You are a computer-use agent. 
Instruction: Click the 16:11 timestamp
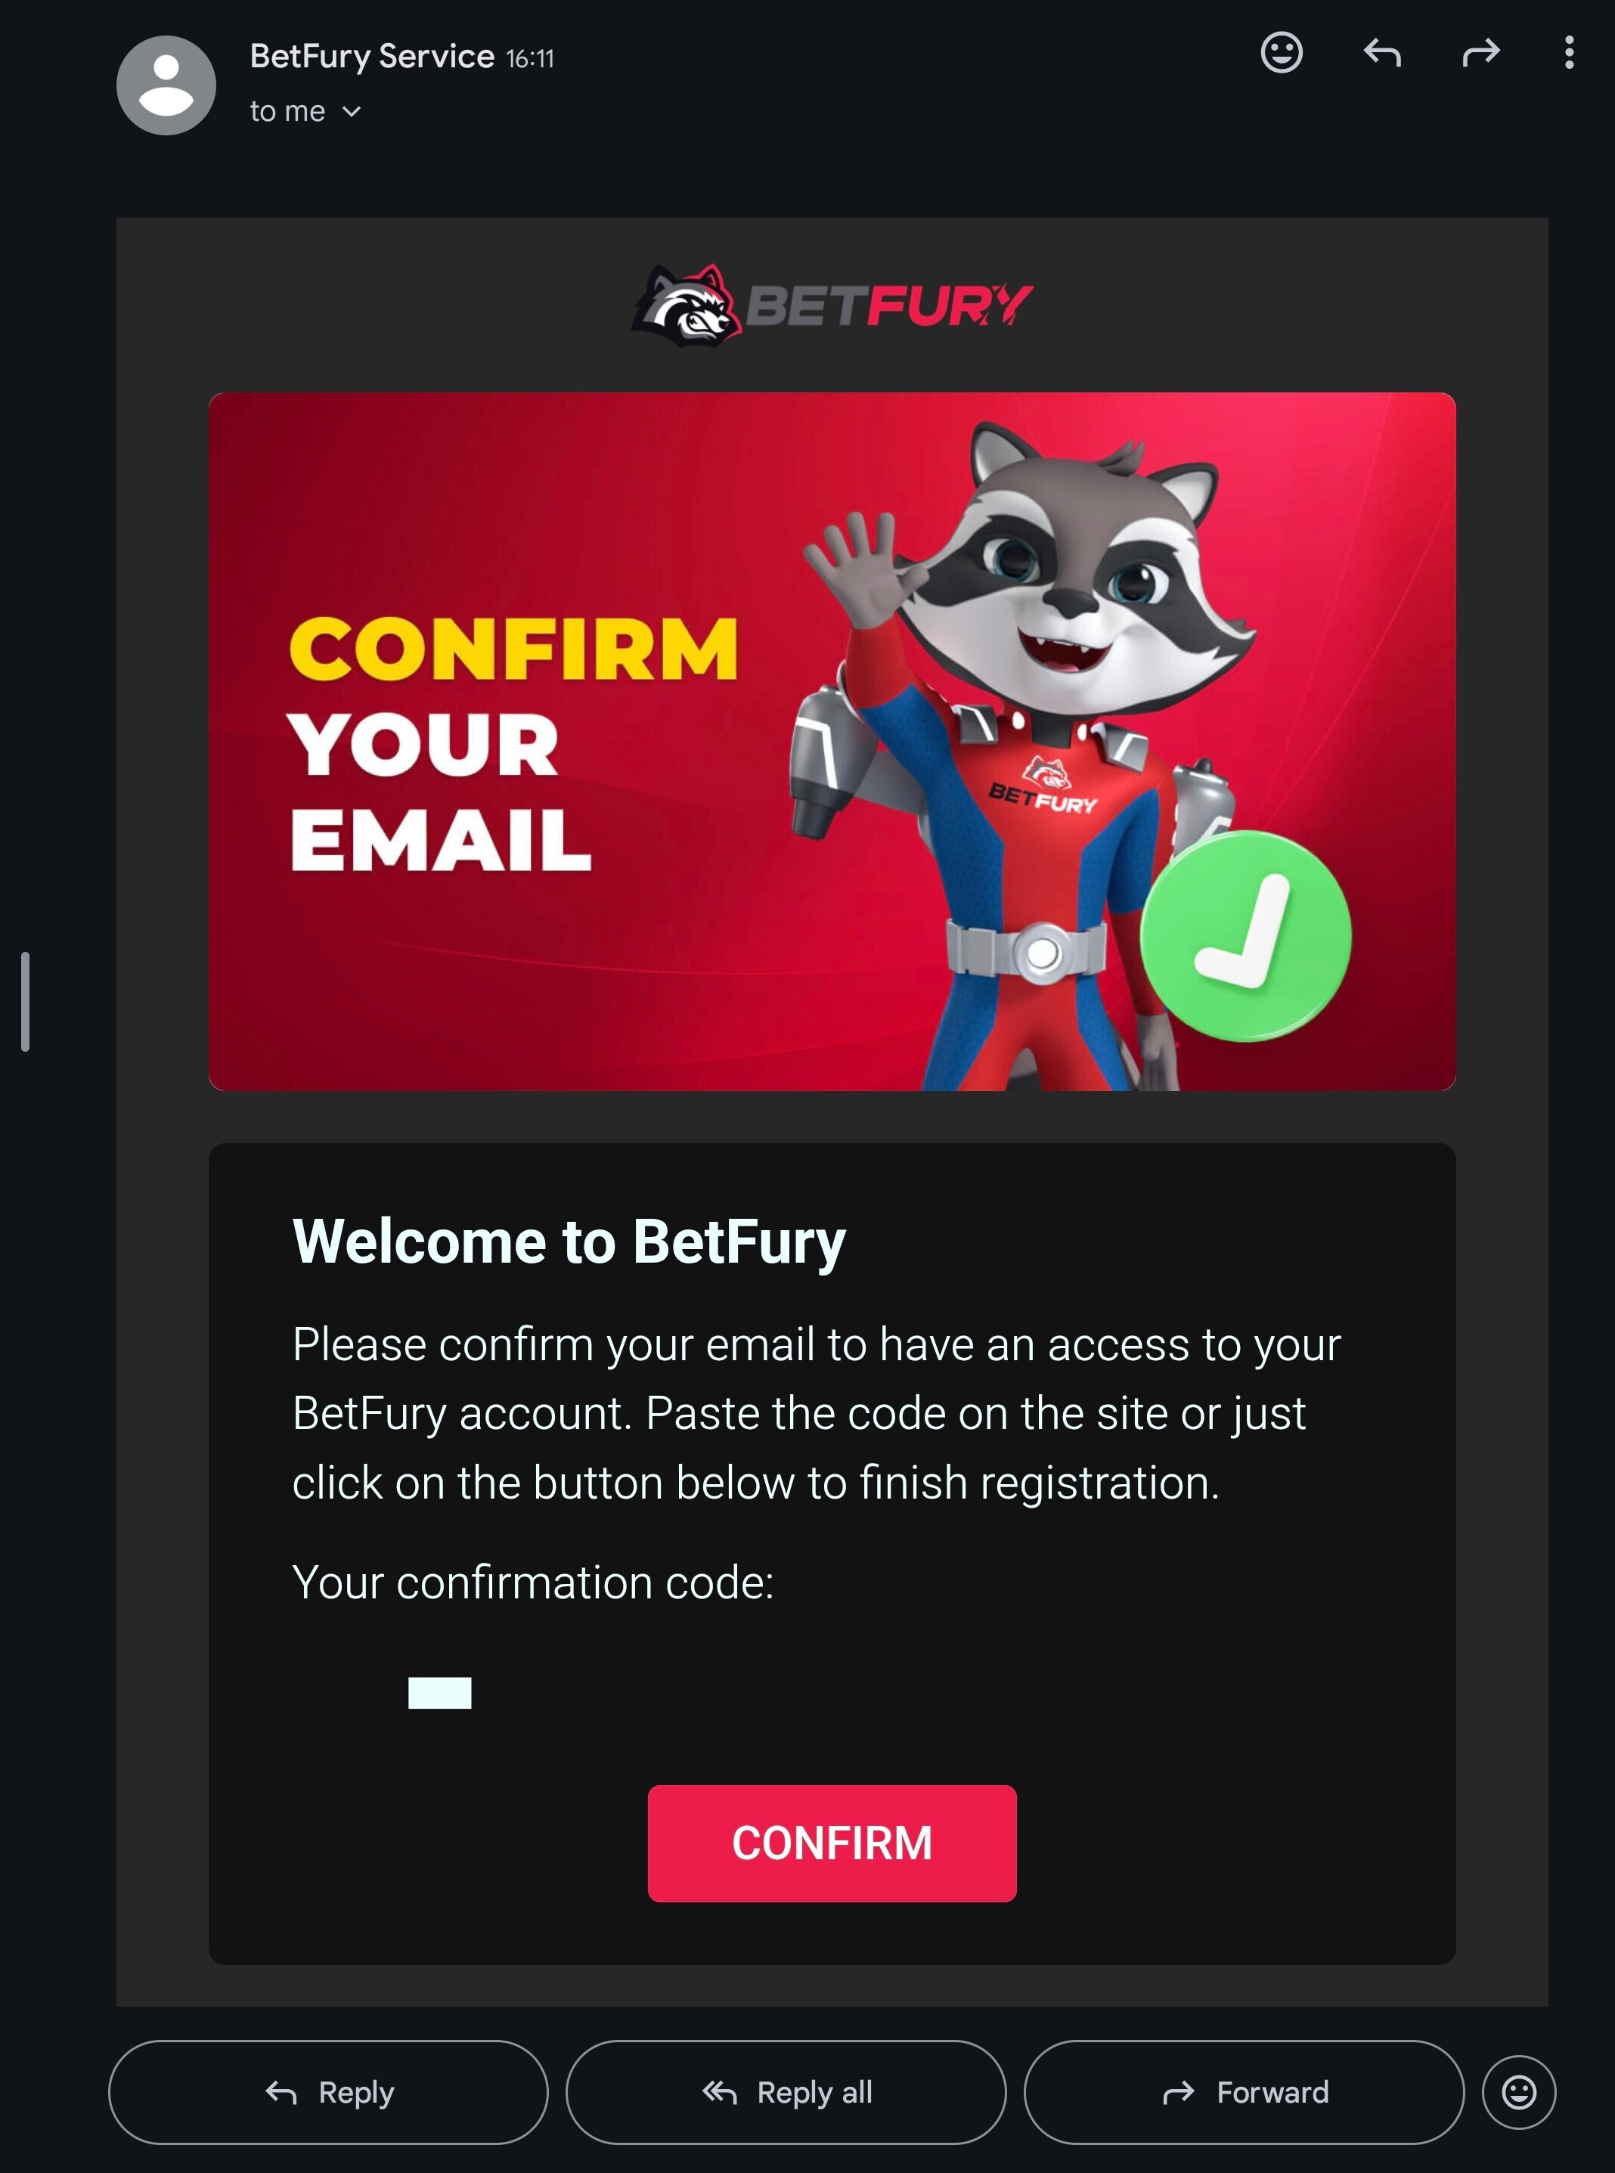click(531, 59)
